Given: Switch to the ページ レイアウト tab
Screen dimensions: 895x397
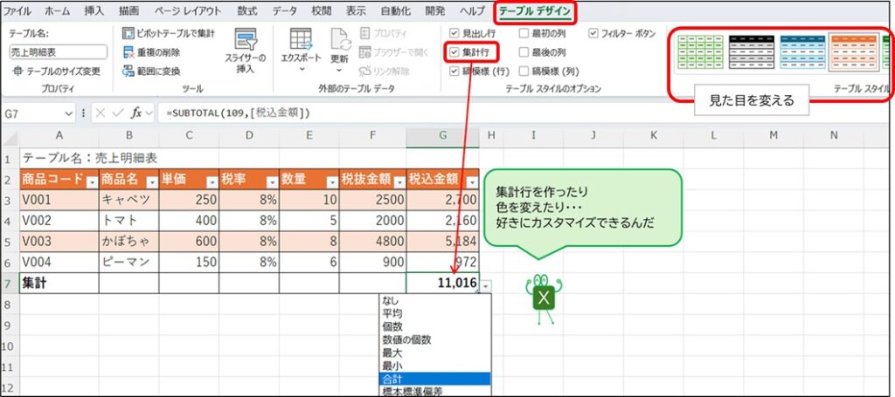Looking at the screenshot, I should (188, 10).
